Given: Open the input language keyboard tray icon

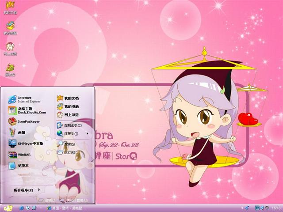Looking at the screenshot, I should point(257,208).
